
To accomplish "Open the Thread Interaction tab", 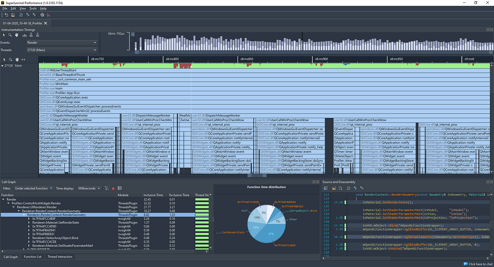I will click(x=60, y=257).
